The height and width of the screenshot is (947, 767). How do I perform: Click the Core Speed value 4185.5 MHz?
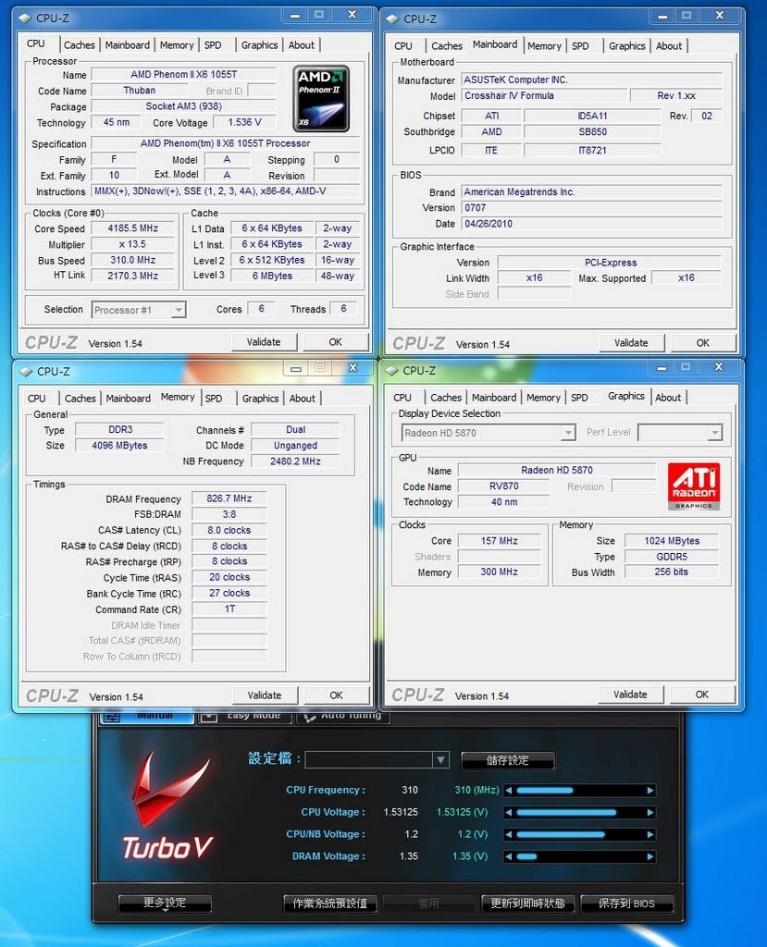(133, 228)
